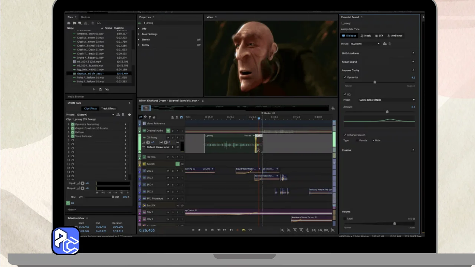Open the fx view in the editor toolbar
Screen dimensions: 475x267
pyautogui.click(x=145, y=117)
